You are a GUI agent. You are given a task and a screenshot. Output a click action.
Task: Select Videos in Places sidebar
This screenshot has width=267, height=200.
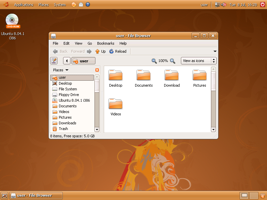click(72, 112)
